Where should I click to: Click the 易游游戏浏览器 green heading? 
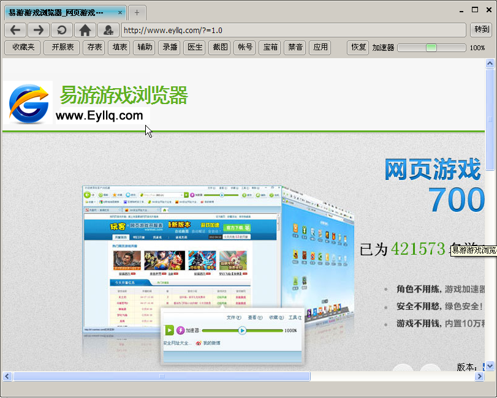pos(124,95)
